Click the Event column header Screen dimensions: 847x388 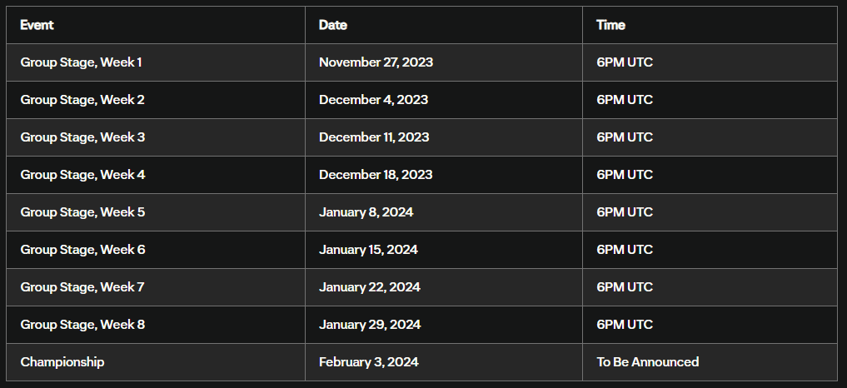pos(37,25)
